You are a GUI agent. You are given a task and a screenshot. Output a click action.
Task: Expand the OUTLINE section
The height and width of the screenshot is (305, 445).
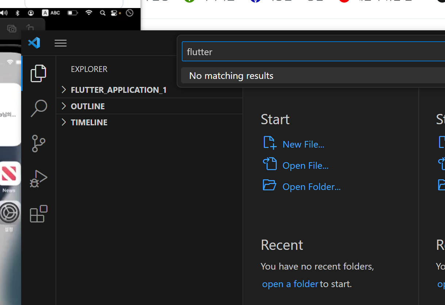[149, 106]
